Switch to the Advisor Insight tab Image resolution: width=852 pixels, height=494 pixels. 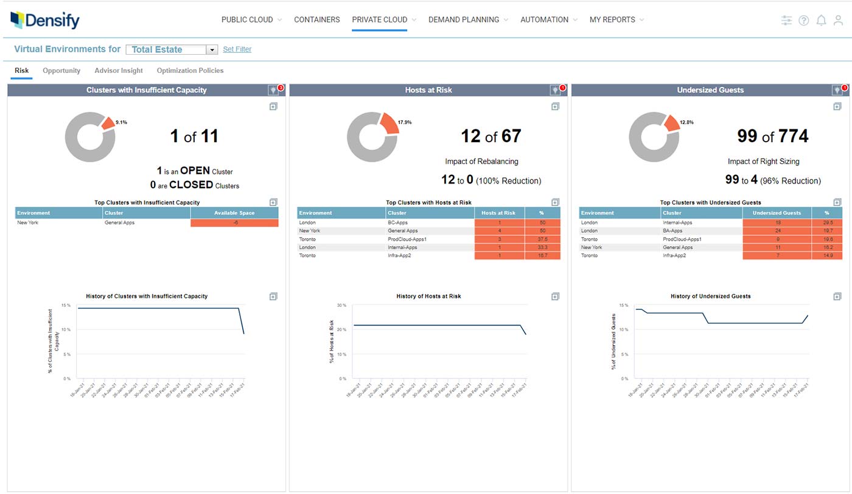119,70
